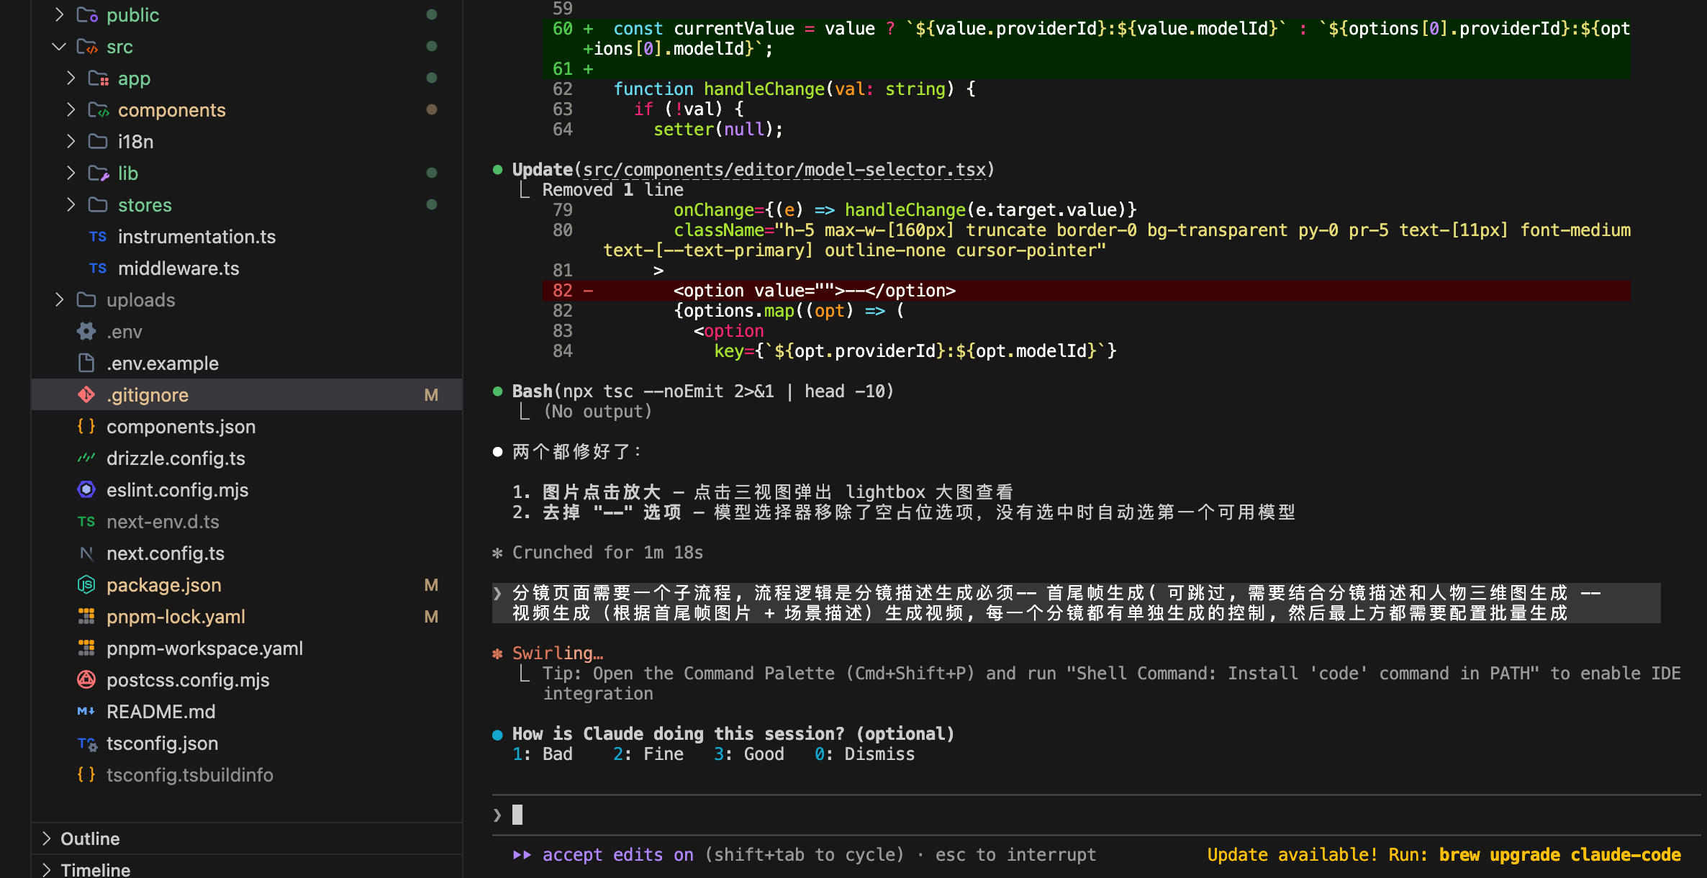Click the .env gear icon

tap(86, 332)
